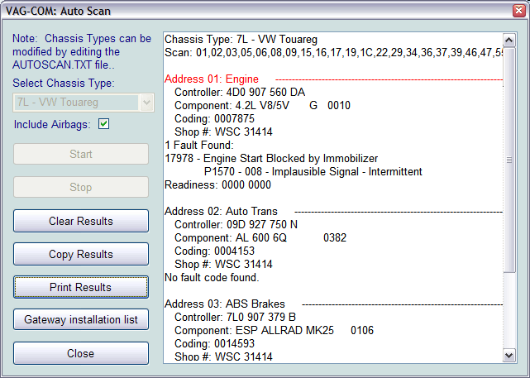Click the Coding: 0007875 line
Viewport: 530px width, 378px height.
coord(214,118)
